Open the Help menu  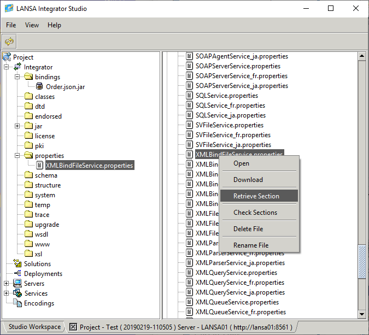tap(54, 25)
